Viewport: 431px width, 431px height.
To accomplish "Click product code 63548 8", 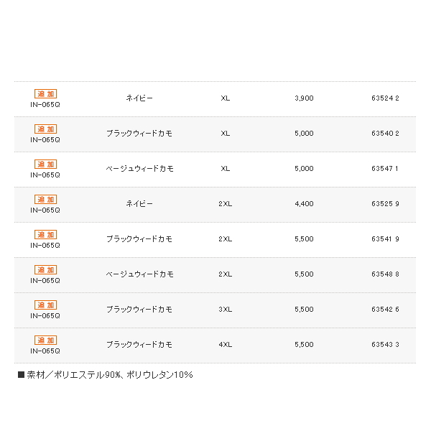I will point(385,274).
